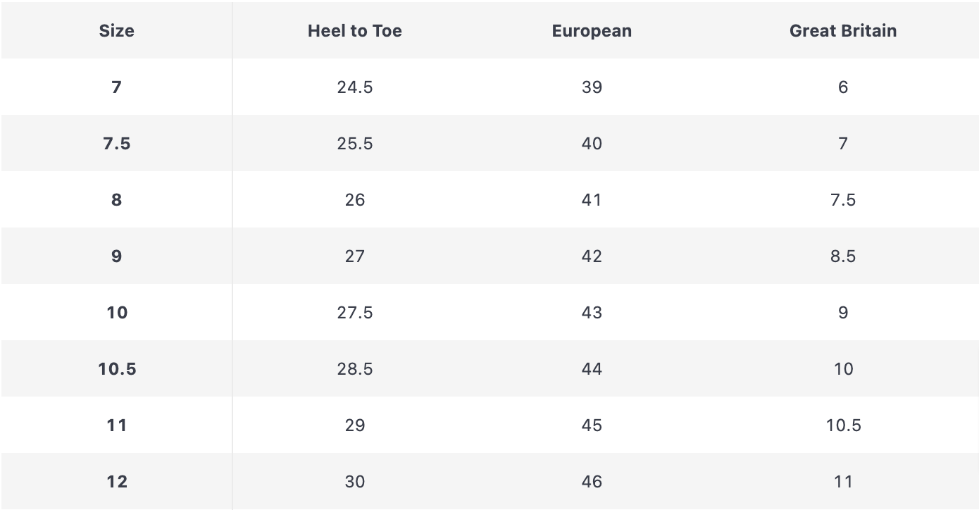979x510 pixels.
Task: Click the Heel to Toe column header
Action: (x=355, y=31)
